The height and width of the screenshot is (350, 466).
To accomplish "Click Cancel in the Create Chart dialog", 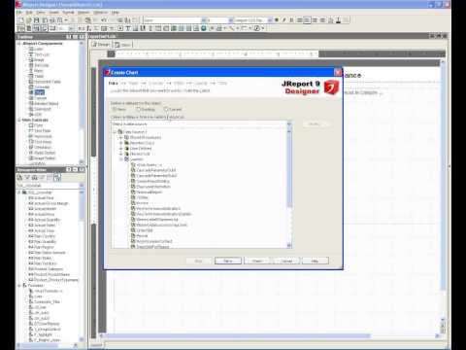I will point(286,261).
